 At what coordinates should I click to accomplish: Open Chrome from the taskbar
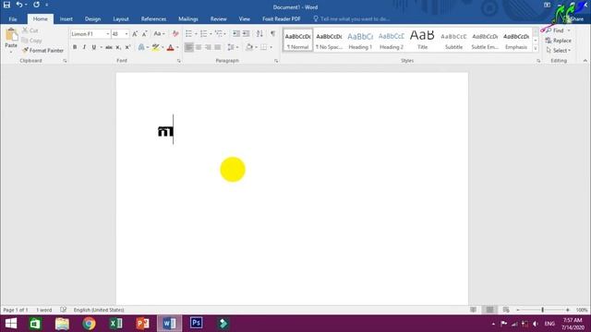point(90,324)
